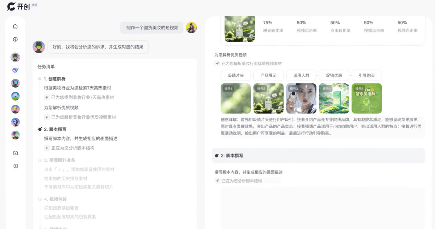Click the user avatar beside the chat message
Viewport: 435px width, 229px height.
(x=191, y=28)
